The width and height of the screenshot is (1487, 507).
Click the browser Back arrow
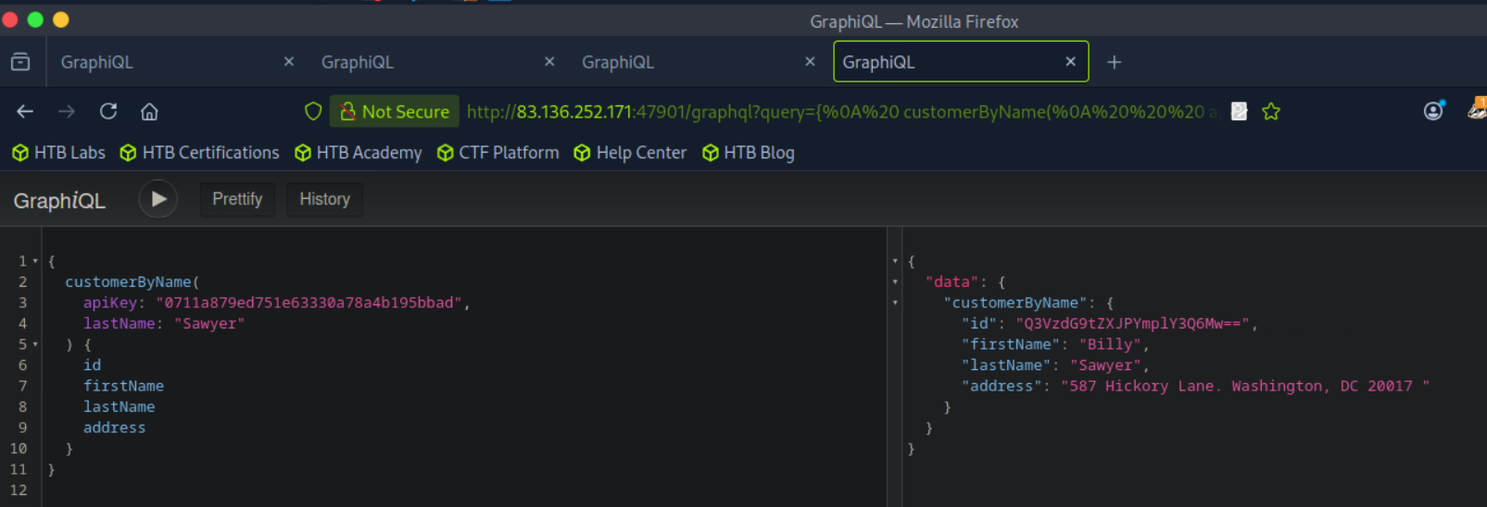(x=25, y=112)
